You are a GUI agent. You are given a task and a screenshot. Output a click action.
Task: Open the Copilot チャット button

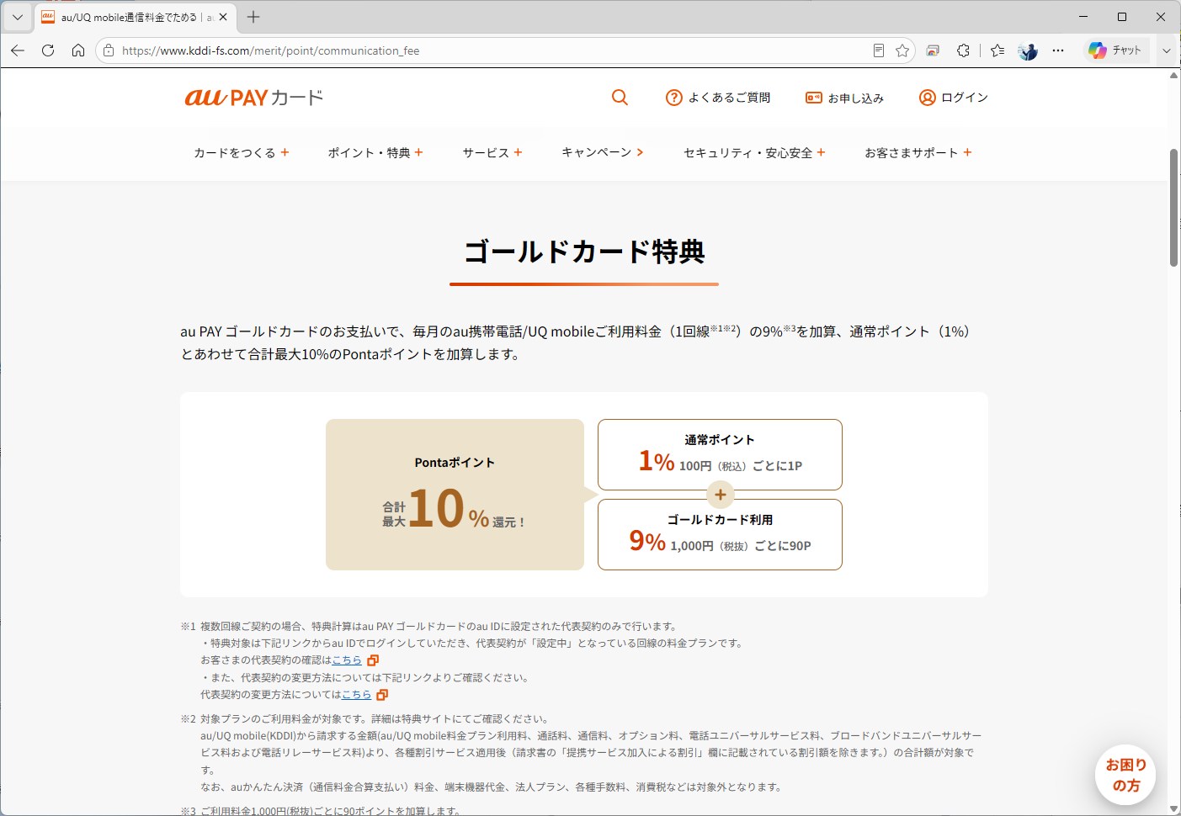(x=1115, y=50)
